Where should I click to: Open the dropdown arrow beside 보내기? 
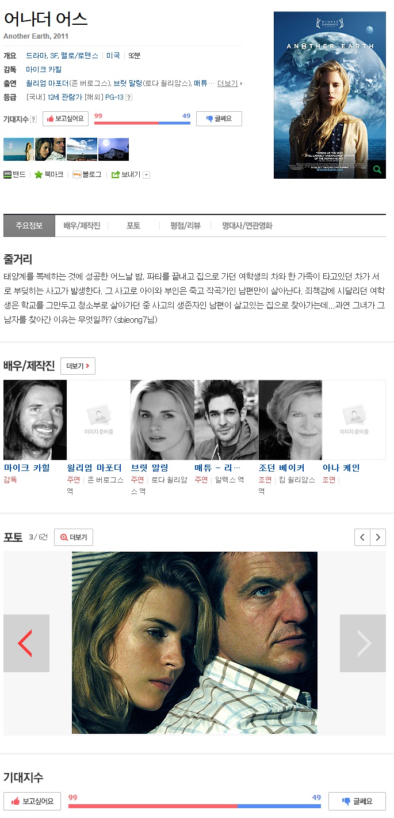point(146,175)
